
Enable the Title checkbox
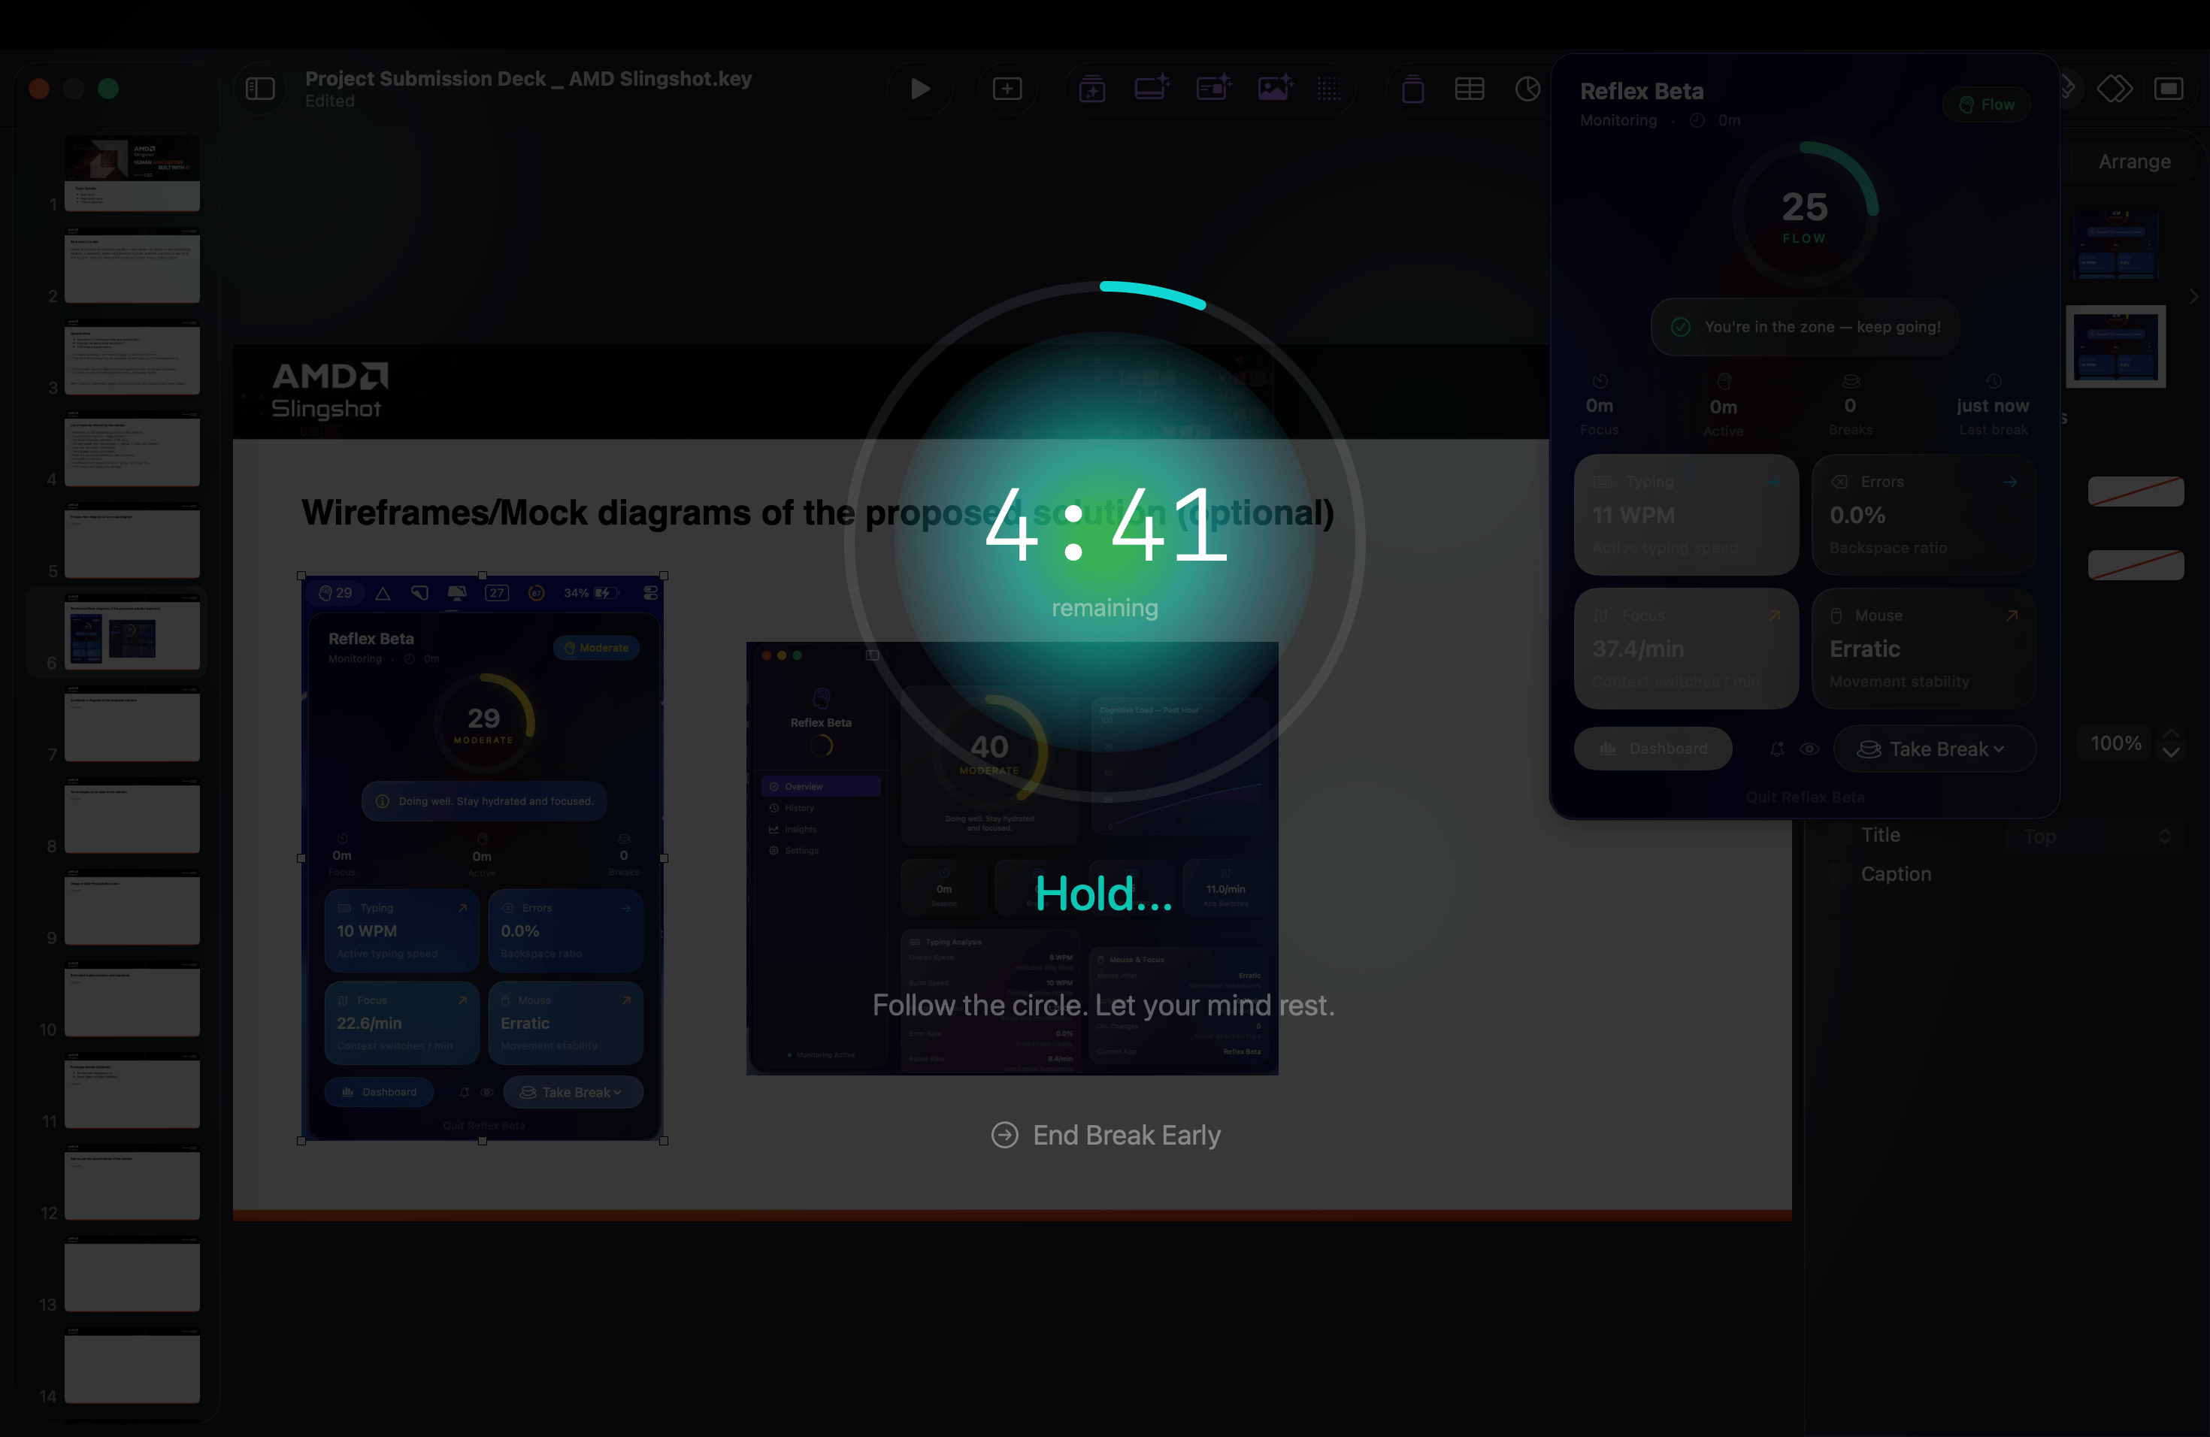[1839, 836]
